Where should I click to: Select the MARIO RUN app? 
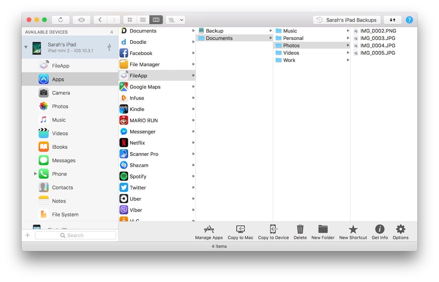point(157,120)
